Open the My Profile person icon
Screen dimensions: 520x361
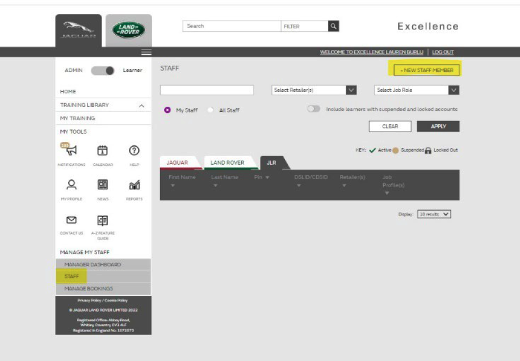coord(72,184)
